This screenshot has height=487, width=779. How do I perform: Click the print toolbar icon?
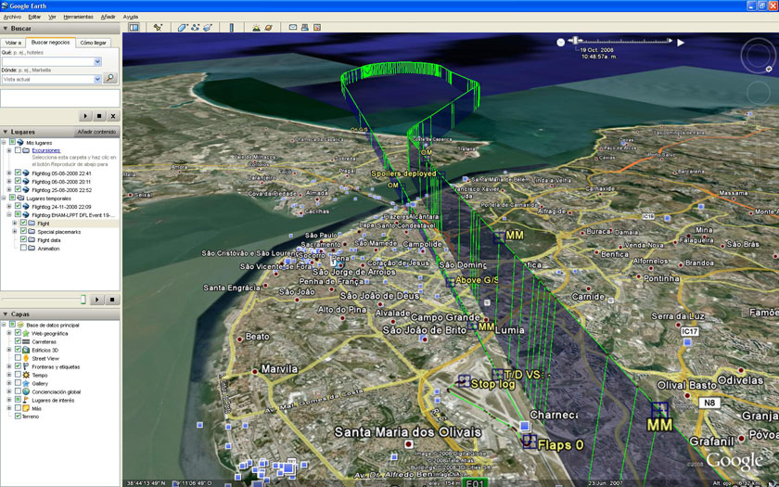pyautogui.click(x=304, y=27)
